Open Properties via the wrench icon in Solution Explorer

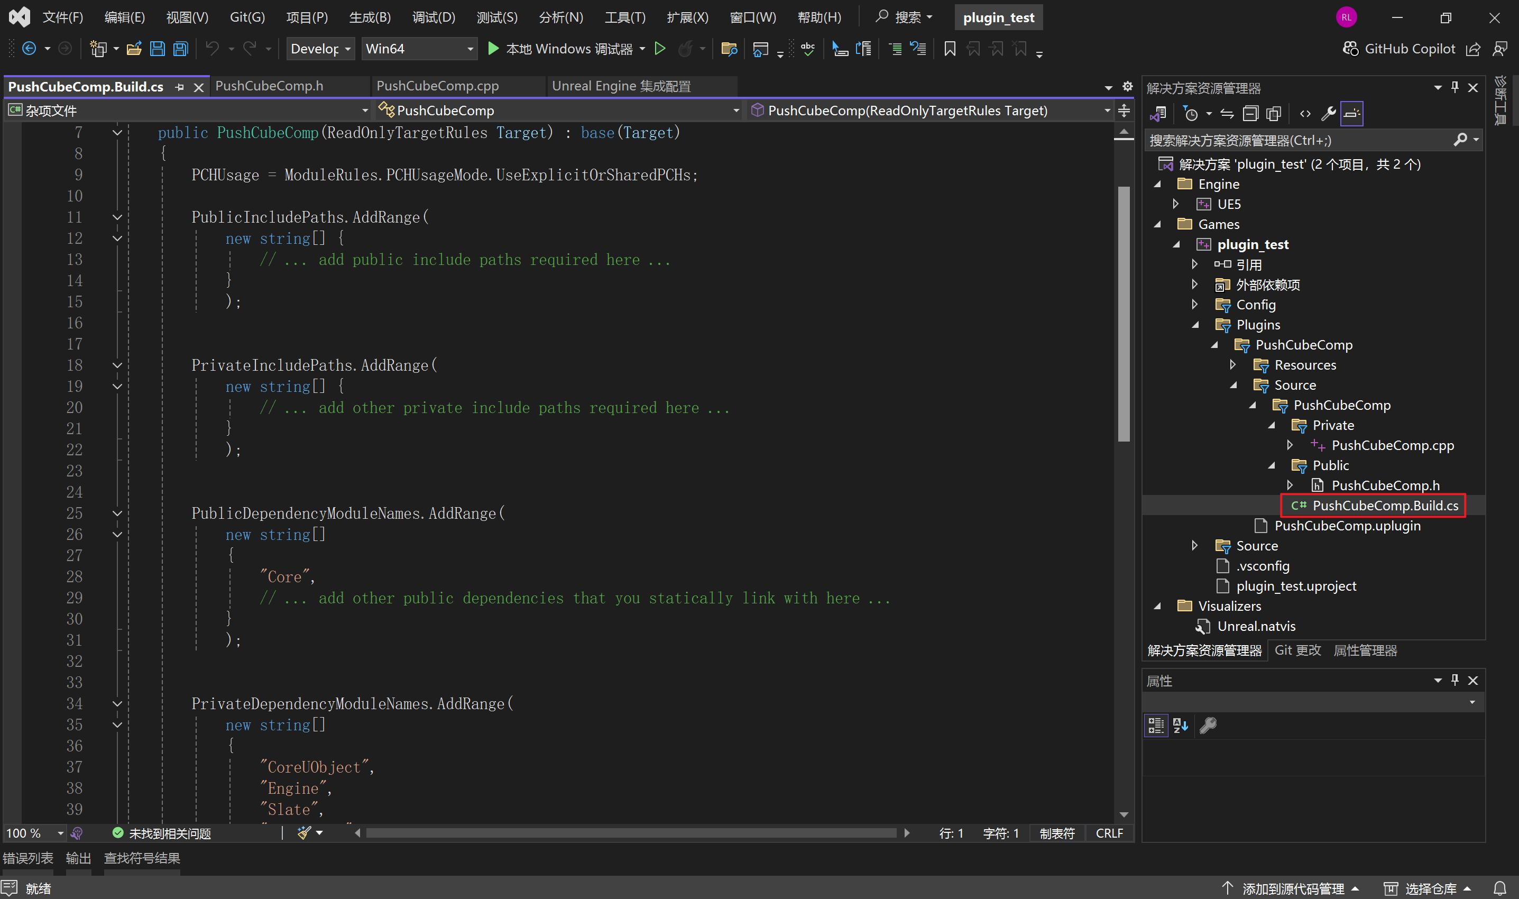tap(1328, 113)
